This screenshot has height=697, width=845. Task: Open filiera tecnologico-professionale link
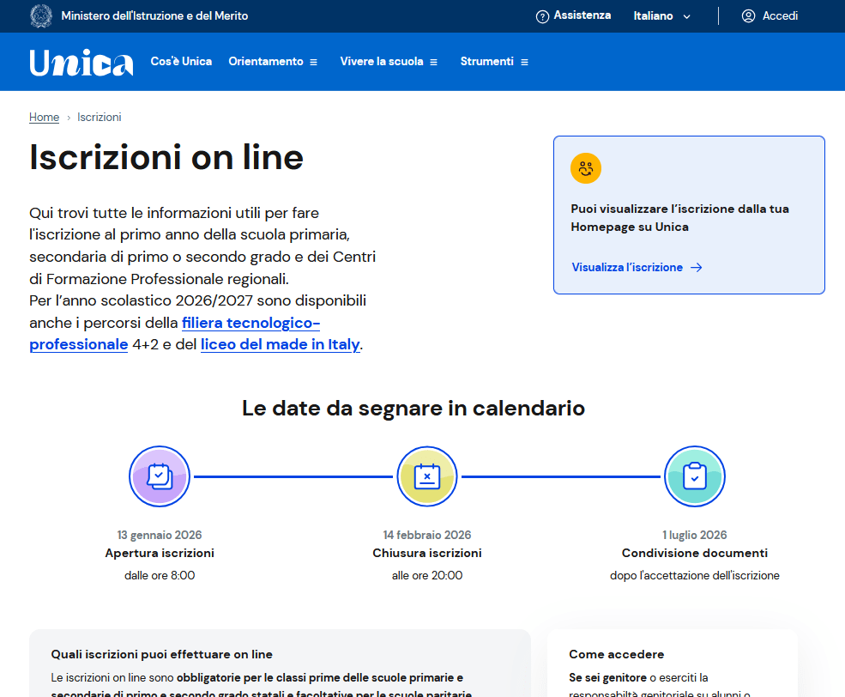pos(250,324)
